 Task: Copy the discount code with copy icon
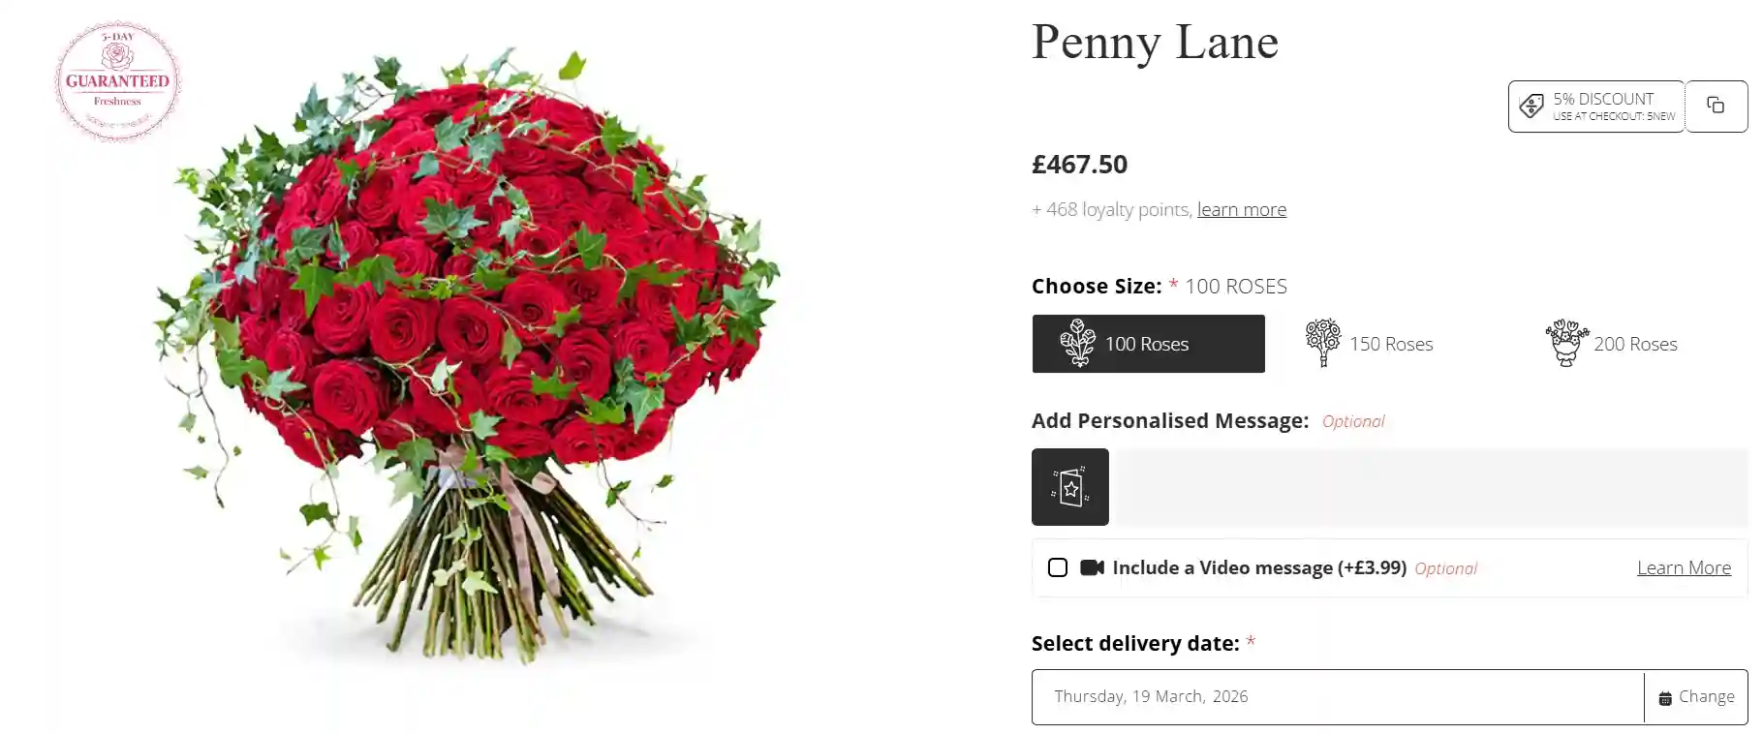pos(1716,106)
